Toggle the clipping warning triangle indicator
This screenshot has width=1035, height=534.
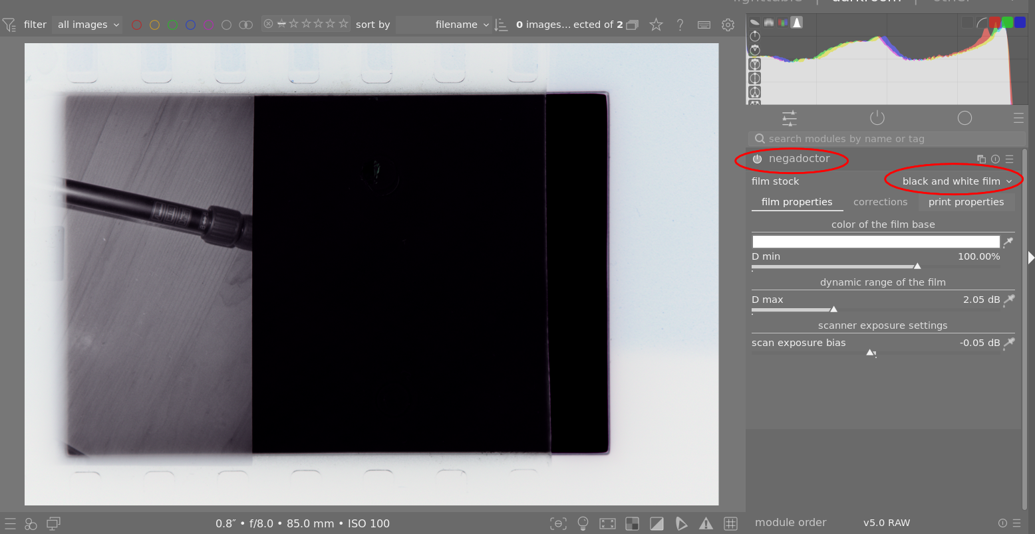coord(706,523)
